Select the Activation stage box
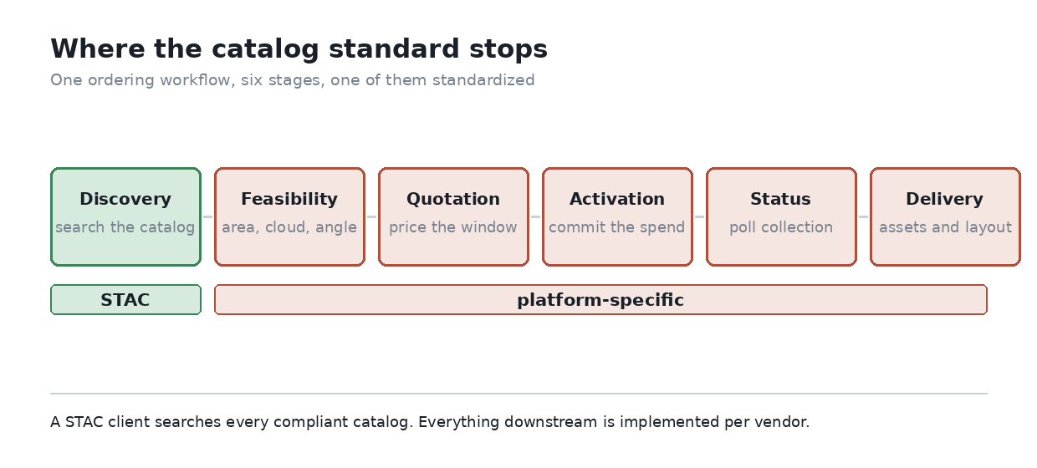Screen dimensions: 1037x468 [617, 216]
